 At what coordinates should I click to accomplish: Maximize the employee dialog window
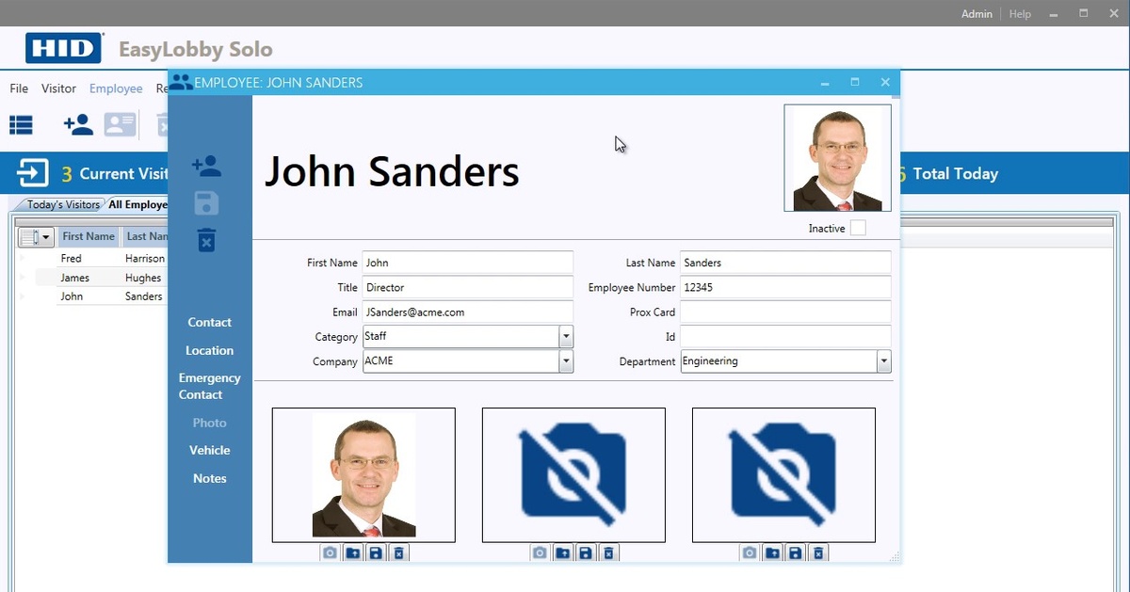click(855, 83)
